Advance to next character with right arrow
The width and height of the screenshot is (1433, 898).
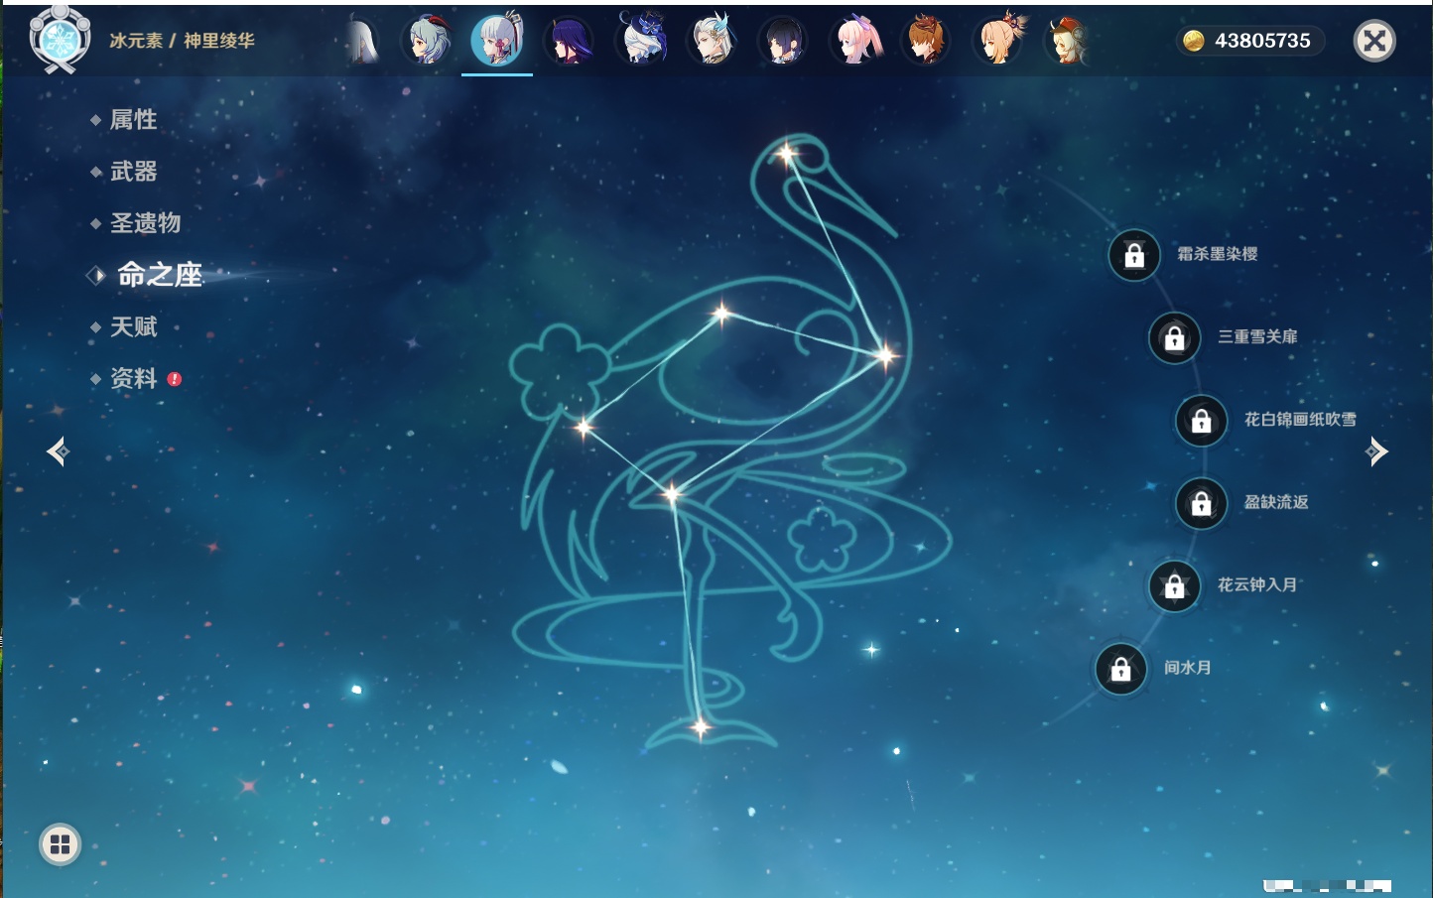(1376, 451)
